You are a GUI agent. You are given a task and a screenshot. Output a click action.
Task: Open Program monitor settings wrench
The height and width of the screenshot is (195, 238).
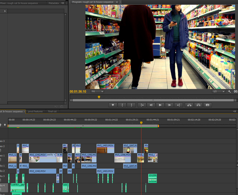coord(229,91)
